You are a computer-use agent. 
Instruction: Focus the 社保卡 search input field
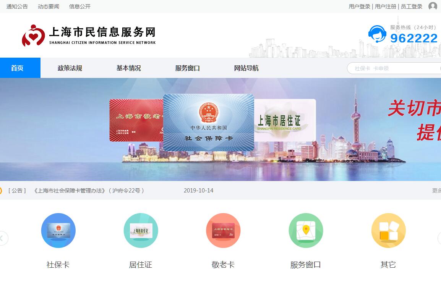(394, 68)
